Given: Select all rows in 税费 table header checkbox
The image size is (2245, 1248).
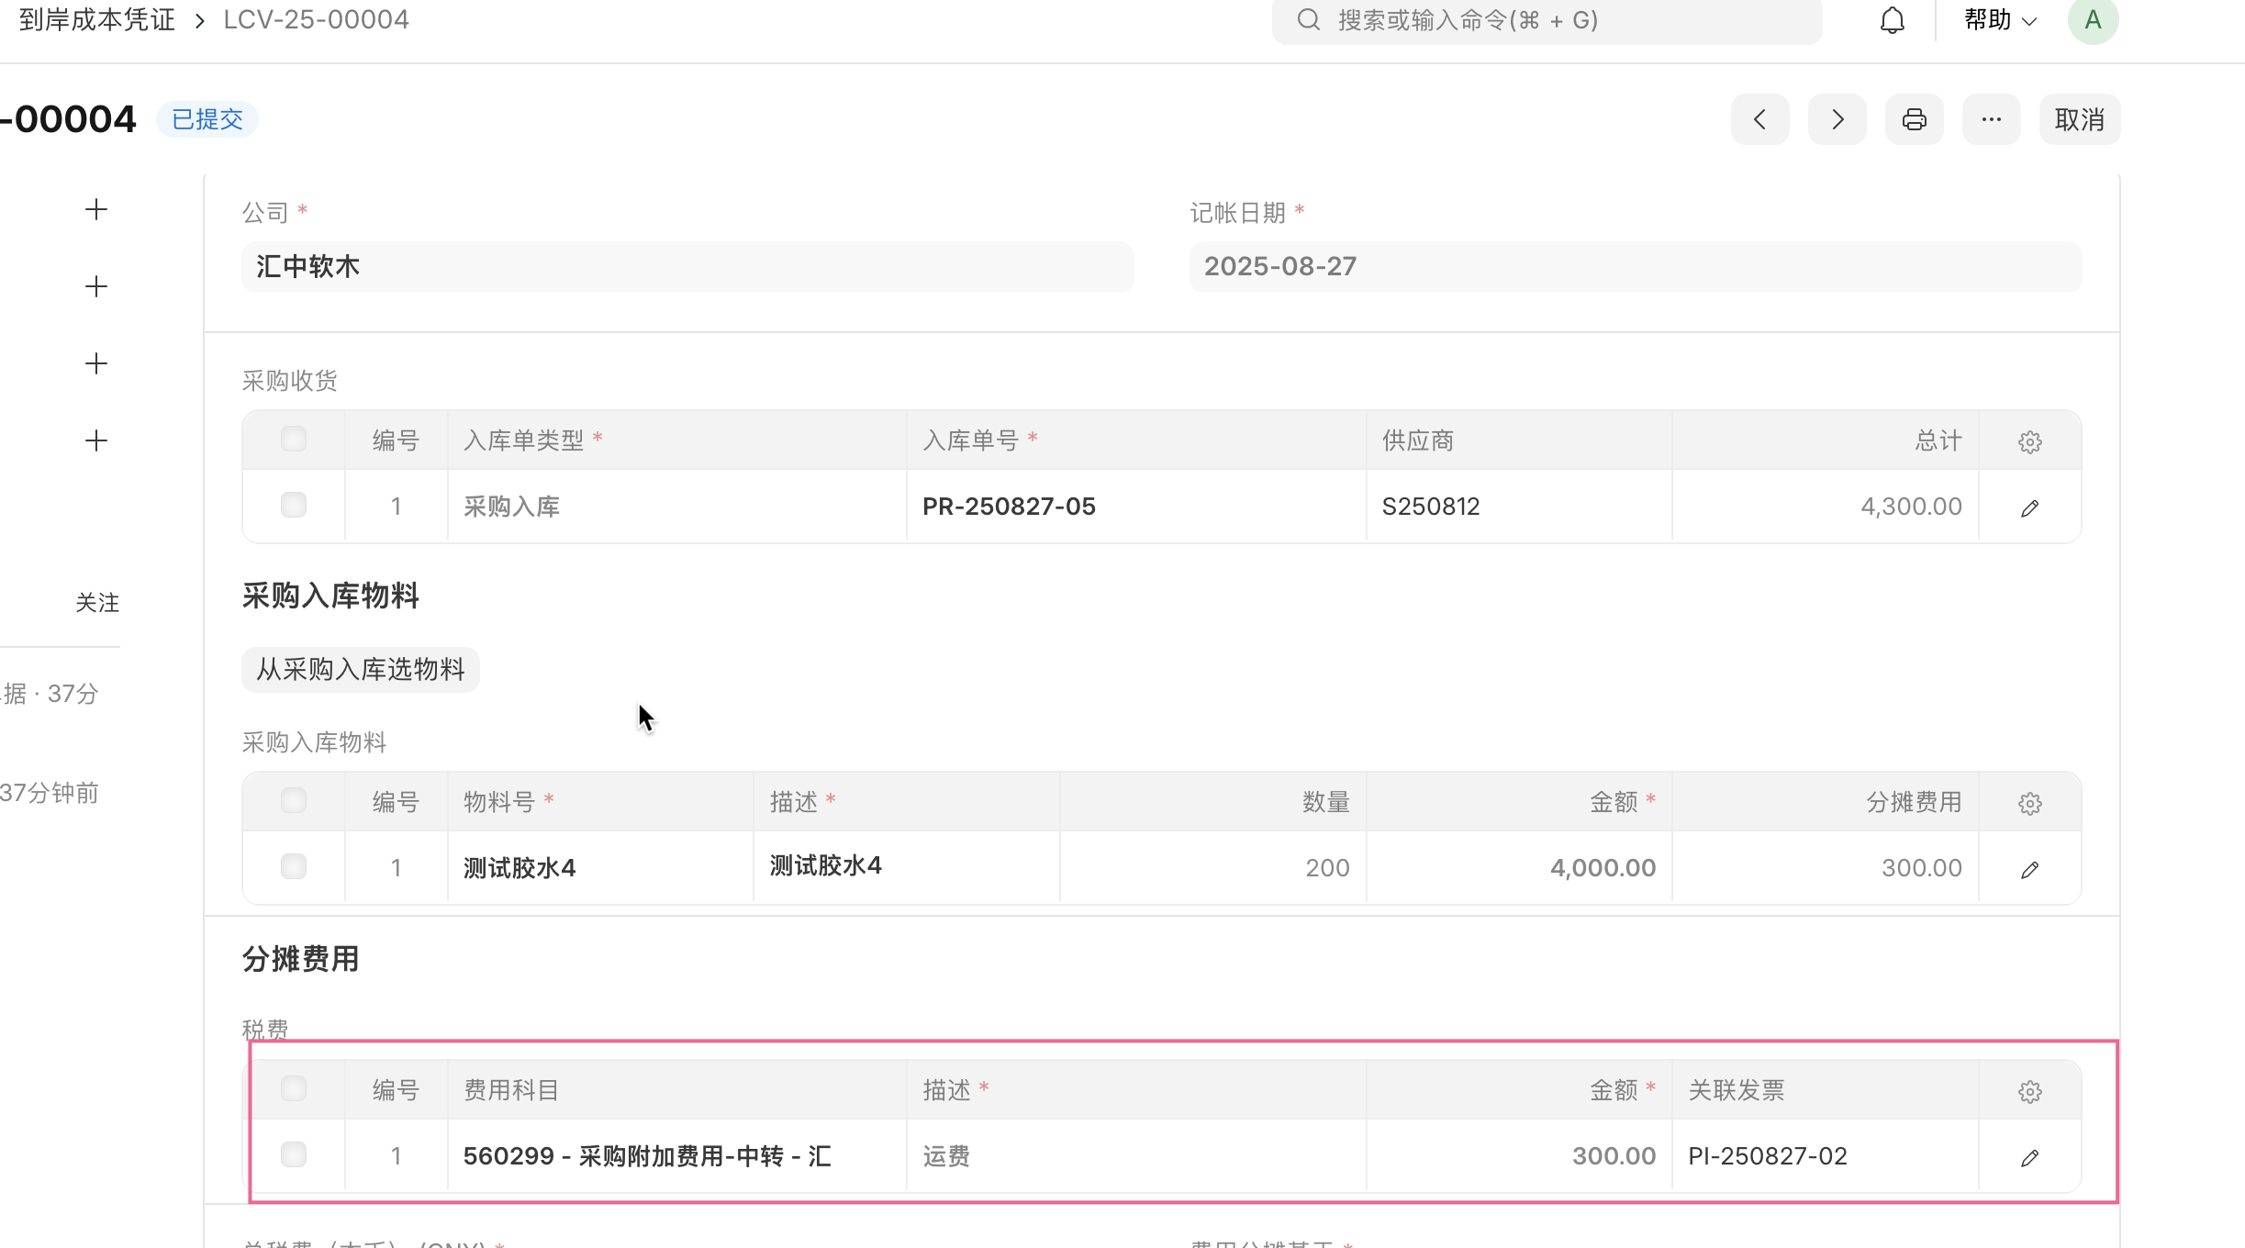Looking at the screenshot, I should tap(294, 1088).
